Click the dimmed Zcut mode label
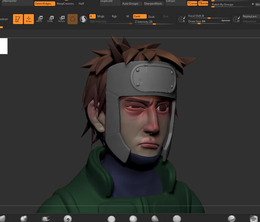Image resolution: width=260 pixels, height=222 pixels. point(165,16)
